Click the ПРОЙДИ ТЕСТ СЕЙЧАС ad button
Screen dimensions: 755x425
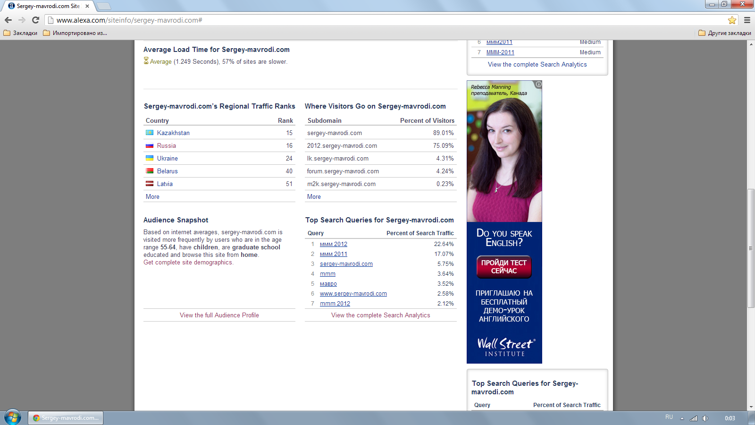[504, 267]
